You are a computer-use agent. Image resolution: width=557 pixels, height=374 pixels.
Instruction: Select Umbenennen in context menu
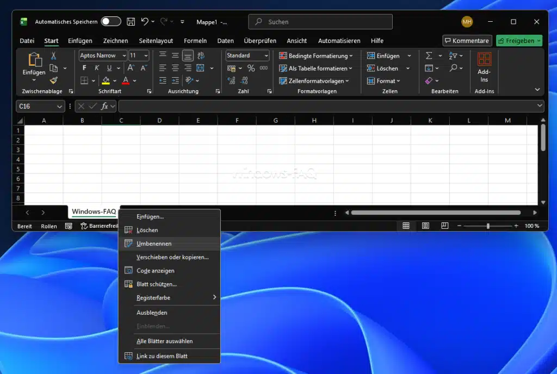[170, 244]
